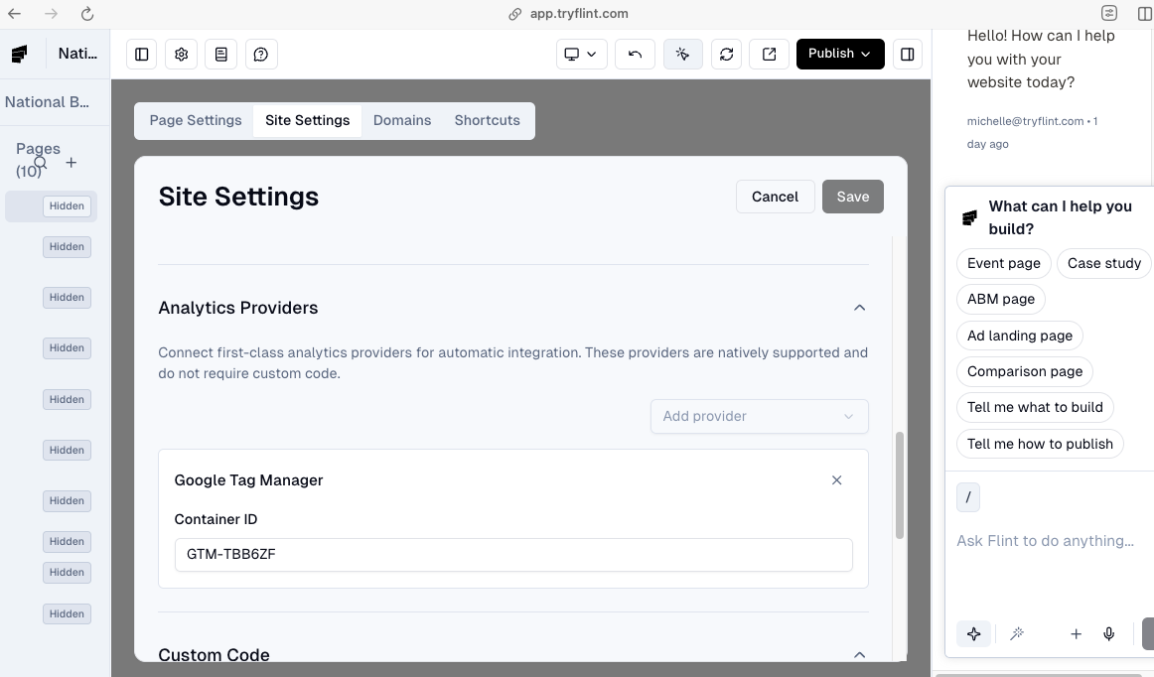
Task: Open the Add provider dropdown
Action: [759, 417]
